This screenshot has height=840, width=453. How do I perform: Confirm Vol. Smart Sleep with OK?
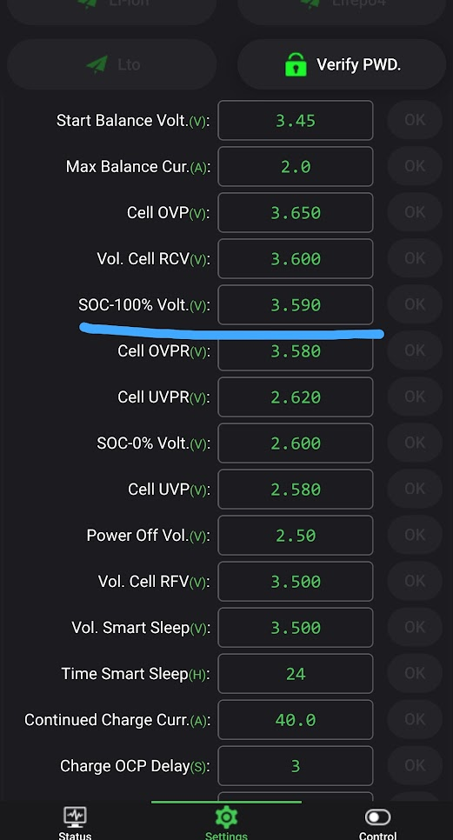(x=415, y=627)
